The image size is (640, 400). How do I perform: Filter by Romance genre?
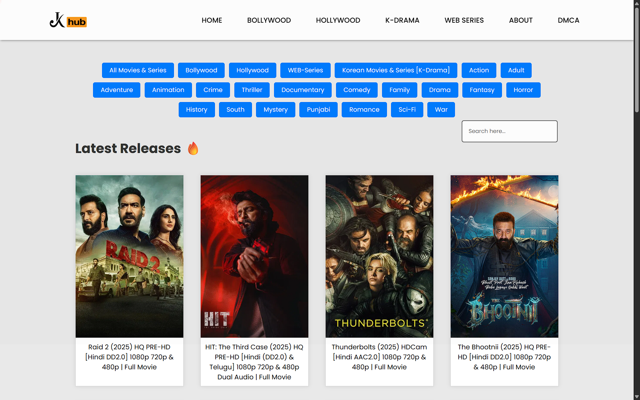point(364,110)
